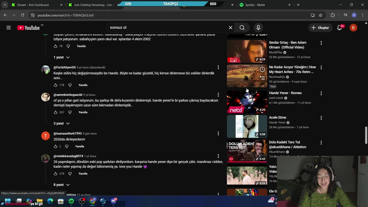Open Acele Etme video title

(277, 118)
